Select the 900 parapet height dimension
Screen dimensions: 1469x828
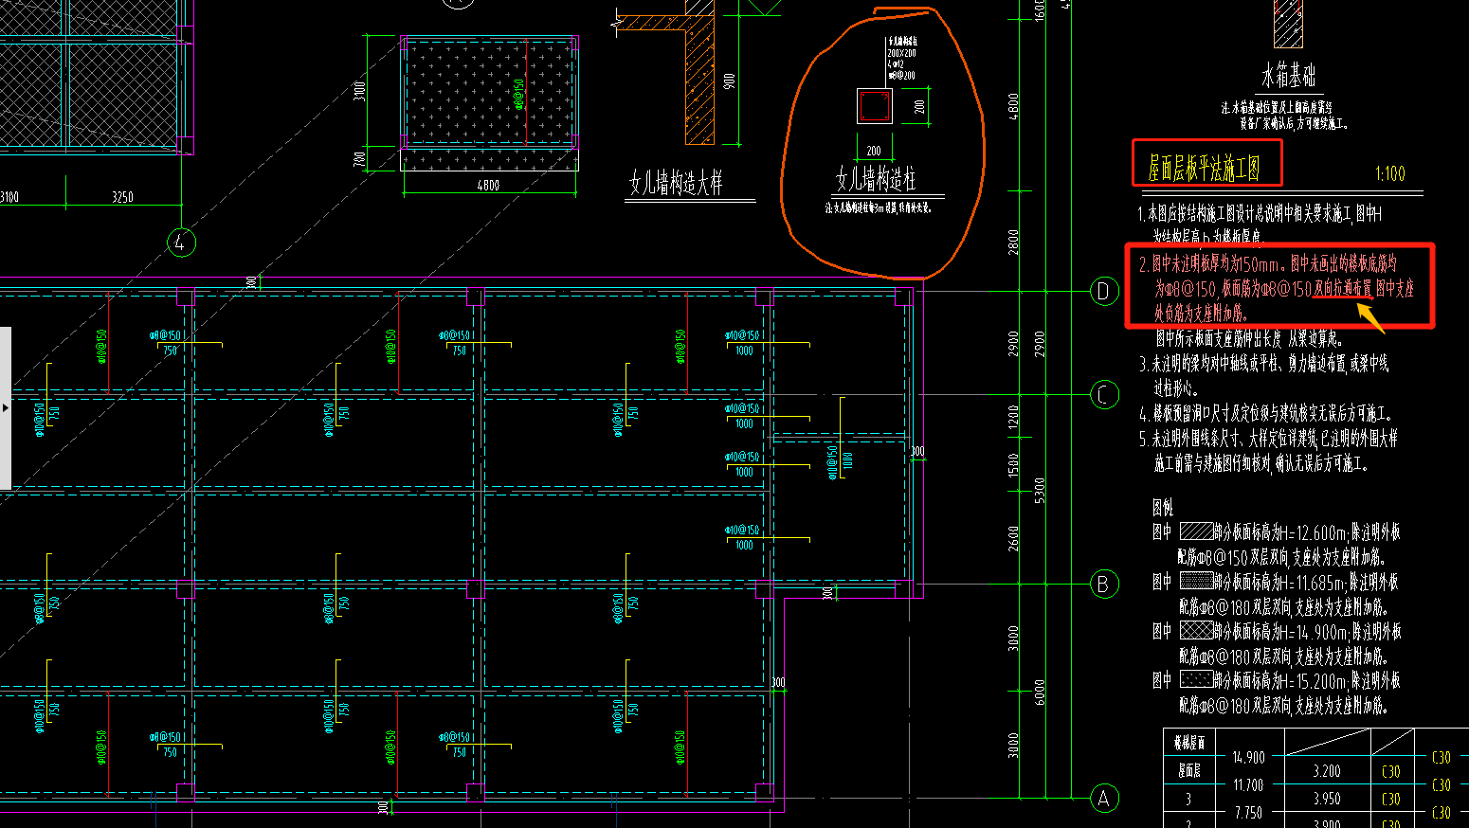coord(729,81)
